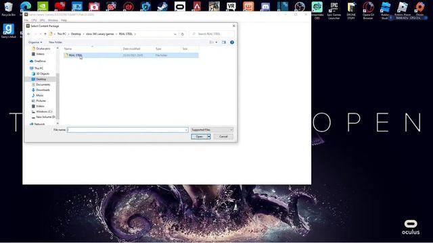Select Oculus pics in navigation pane
433x243 pixels.
pyautogui.click(x=41, y=49)
